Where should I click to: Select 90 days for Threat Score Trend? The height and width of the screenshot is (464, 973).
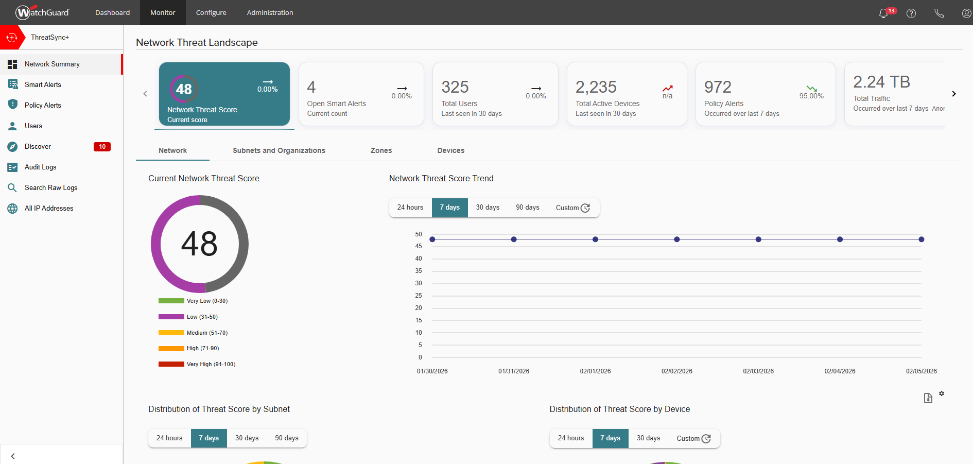pos(528,208)
